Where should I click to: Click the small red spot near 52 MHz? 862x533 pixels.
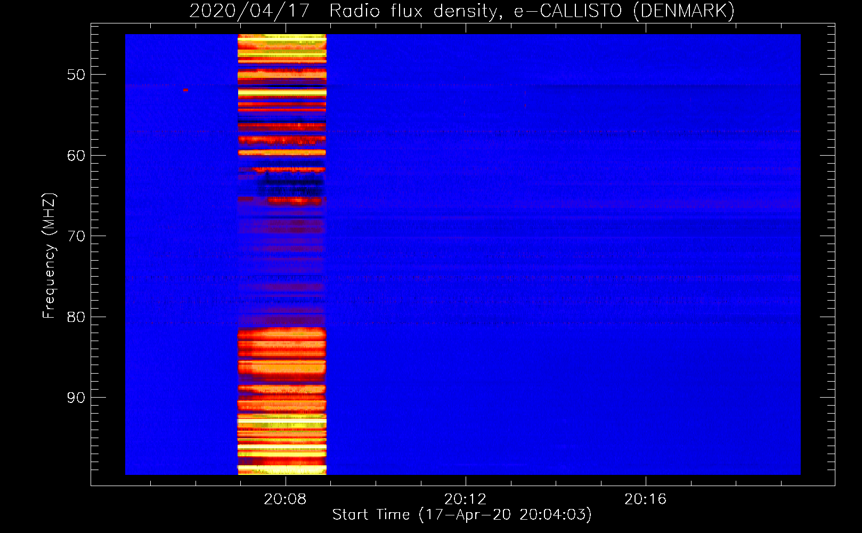tap(185, 90)
